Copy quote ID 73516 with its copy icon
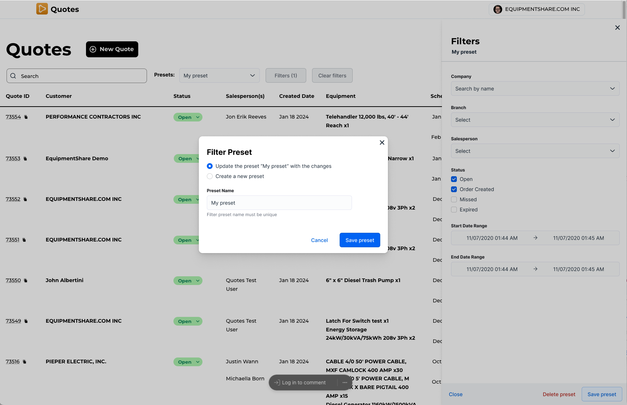 (x=25, y=361)
